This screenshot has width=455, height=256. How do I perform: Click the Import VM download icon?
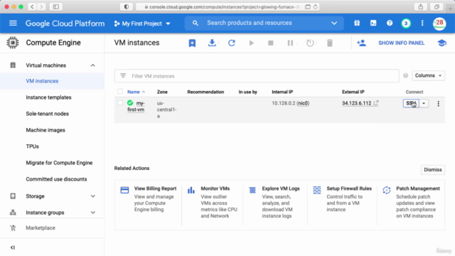212,43
